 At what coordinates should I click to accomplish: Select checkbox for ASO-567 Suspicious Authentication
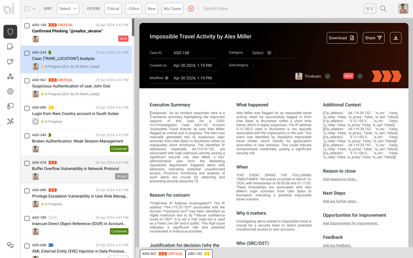tap(27, 81)
